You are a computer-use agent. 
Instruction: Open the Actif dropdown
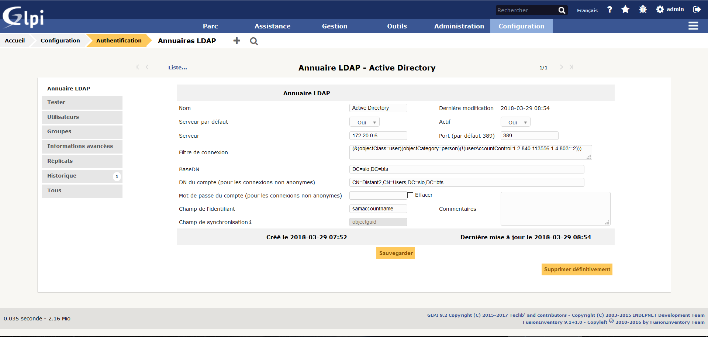click(x=515, y=122)
